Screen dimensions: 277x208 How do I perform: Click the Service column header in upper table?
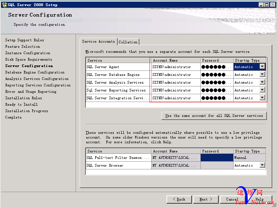tap(118, 60)
